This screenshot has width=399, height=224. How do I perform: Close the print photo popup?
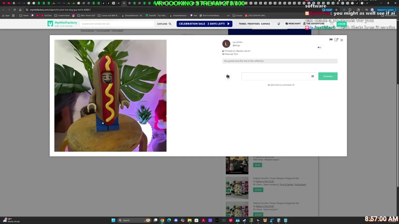click(x=342, y=40)
